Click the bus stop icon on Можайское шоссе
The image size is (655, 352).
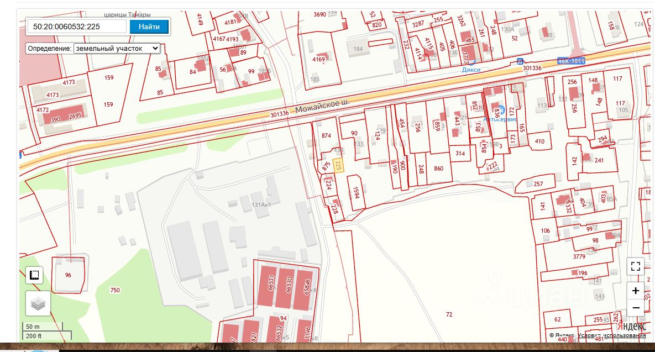click(520, 61)
